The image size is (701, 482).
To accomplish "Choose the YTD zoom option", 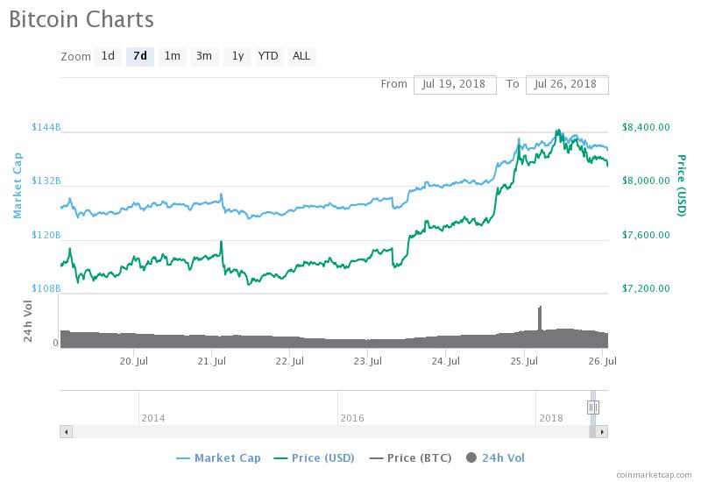I will click(269, 56).
